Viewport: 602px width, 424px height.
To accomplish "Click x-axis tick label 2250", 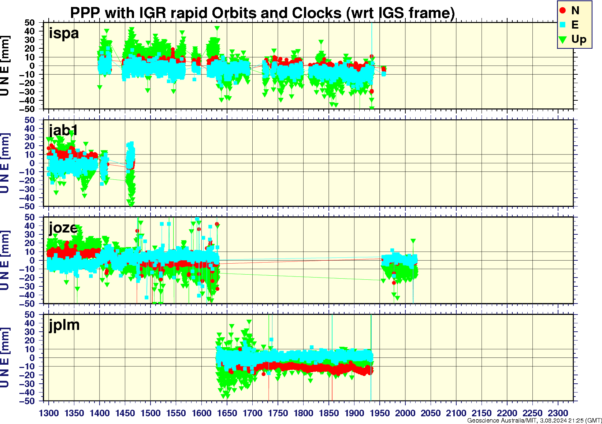I will click(x=532, y=413).
